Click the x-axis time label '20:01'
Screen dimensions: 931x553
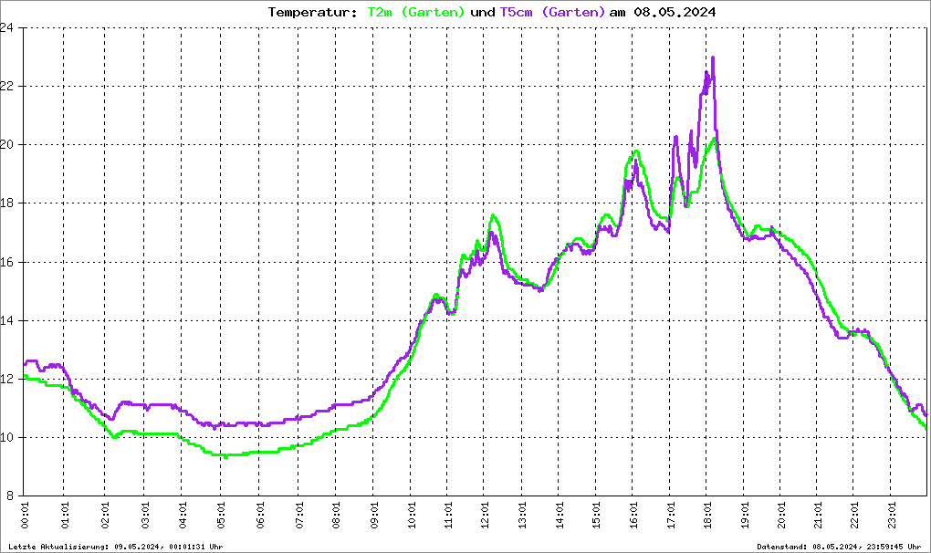coord(781,515)
